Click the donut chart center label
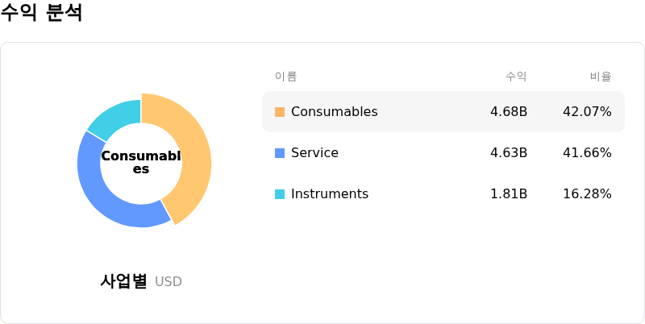Image resolution: width=645 pixels, height=324 pixels. 141,162
